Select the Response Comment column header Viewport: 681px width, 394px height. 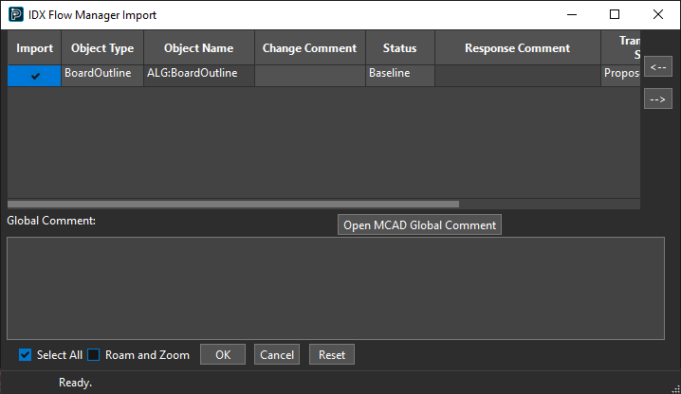[518, 47]
